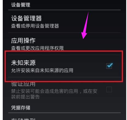Tap description 查看或停用设备管理器
Screen dimensions: 127x120
point(35,26)
